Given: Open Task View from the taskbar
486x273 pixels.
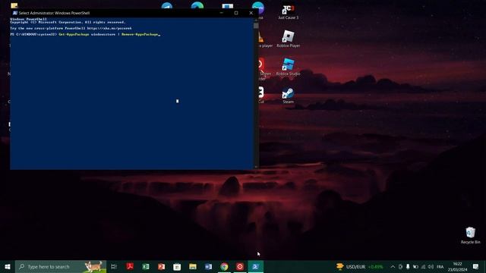Looking at the screenshot, I should 114,266.
